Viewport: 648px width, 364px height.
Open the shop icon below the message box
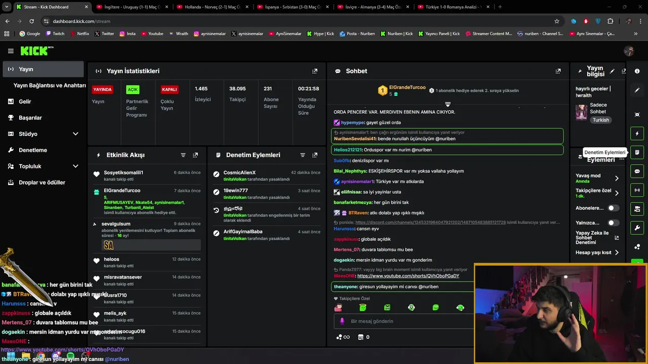(360, 337)
